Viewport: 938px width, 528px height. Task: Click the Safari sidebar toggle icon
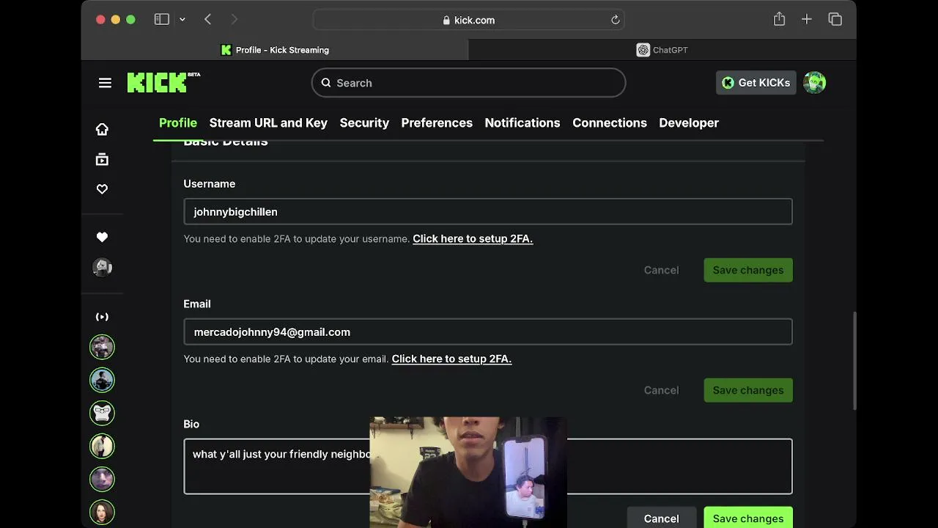tap(162, 20)
